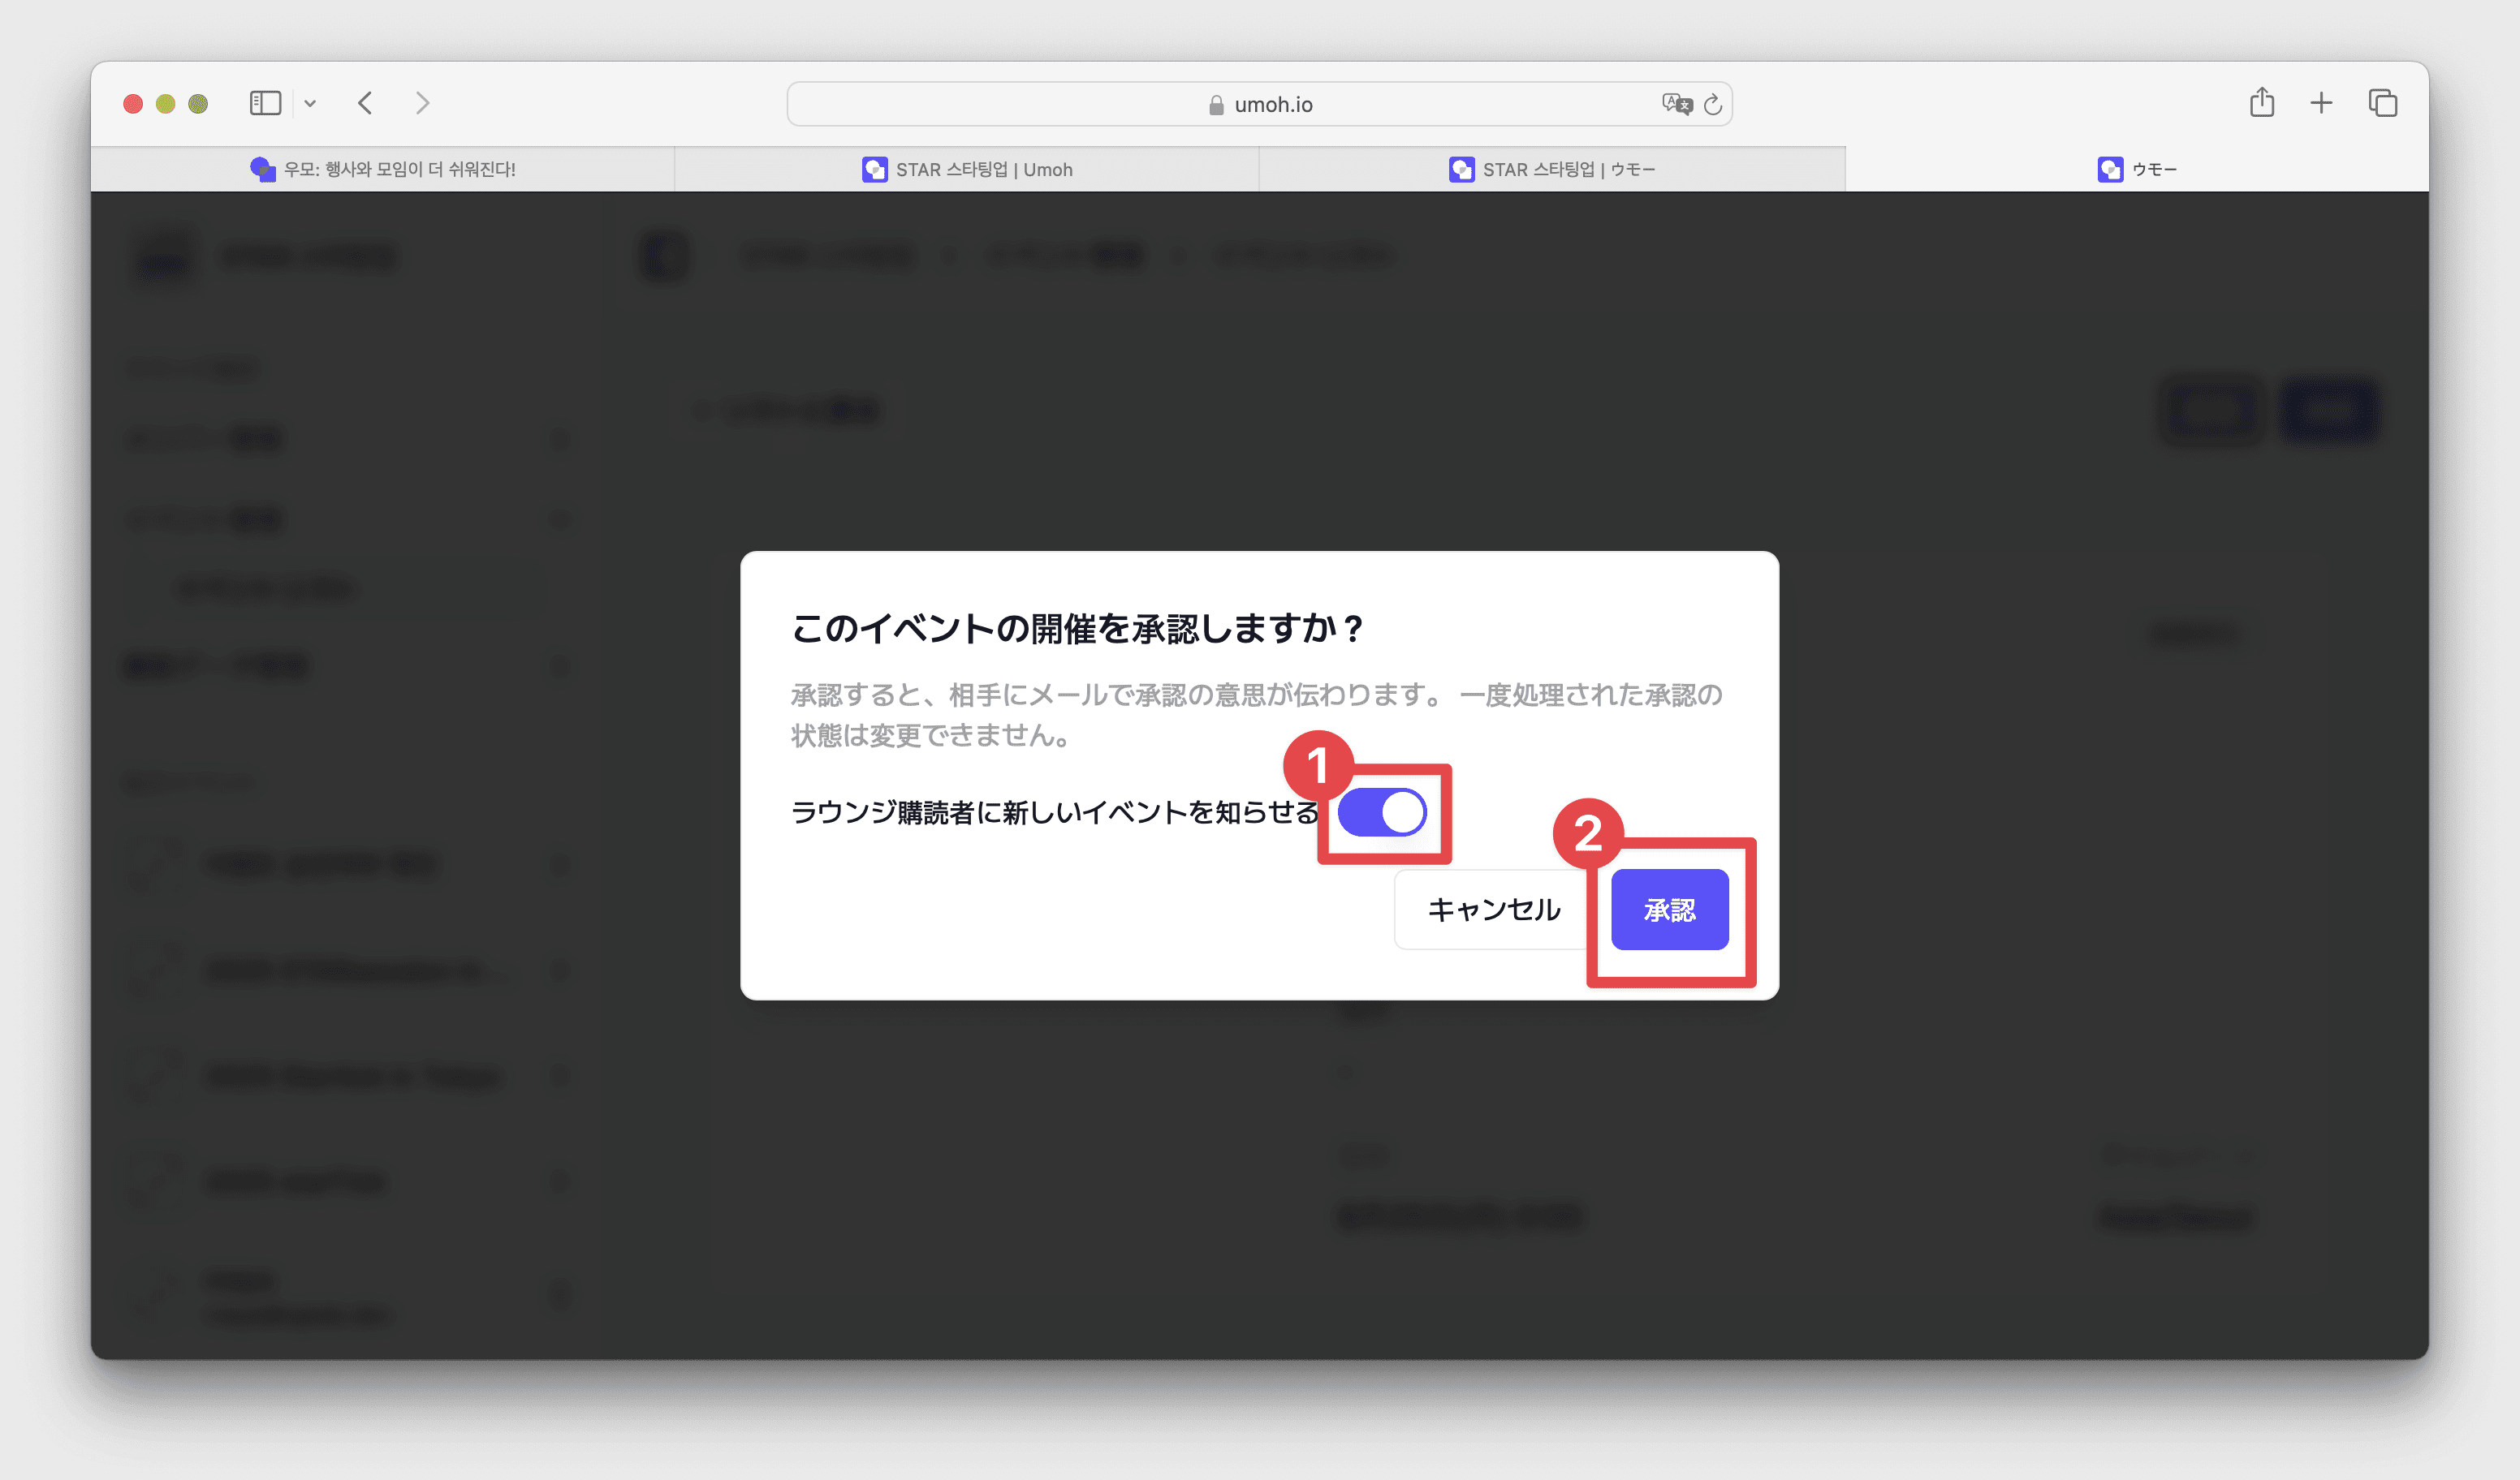Click the Safari sidebar toggle icon
The height and width of the screenshot is (1480, 2520).
point(265,103)
